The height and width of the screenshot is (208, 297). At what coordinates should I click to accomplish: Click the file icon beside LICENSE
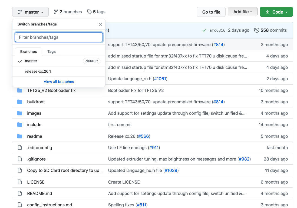20,182
